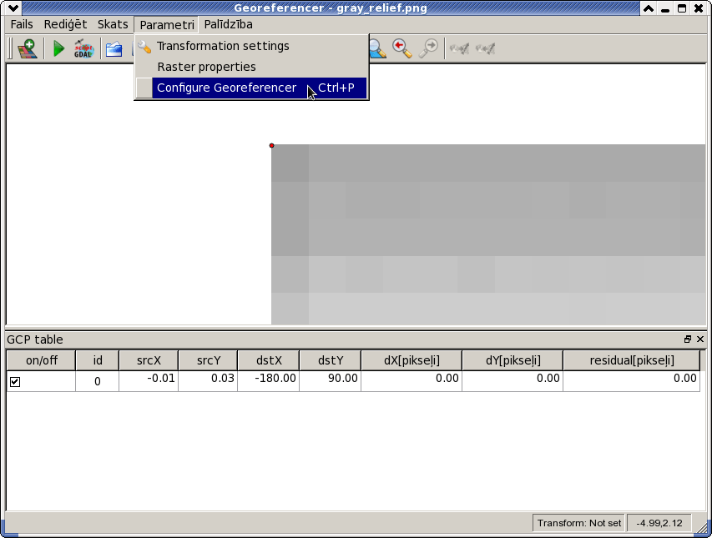Click the window resize grip corner
The image size is (712, 538).
click(x=703, y=527)
